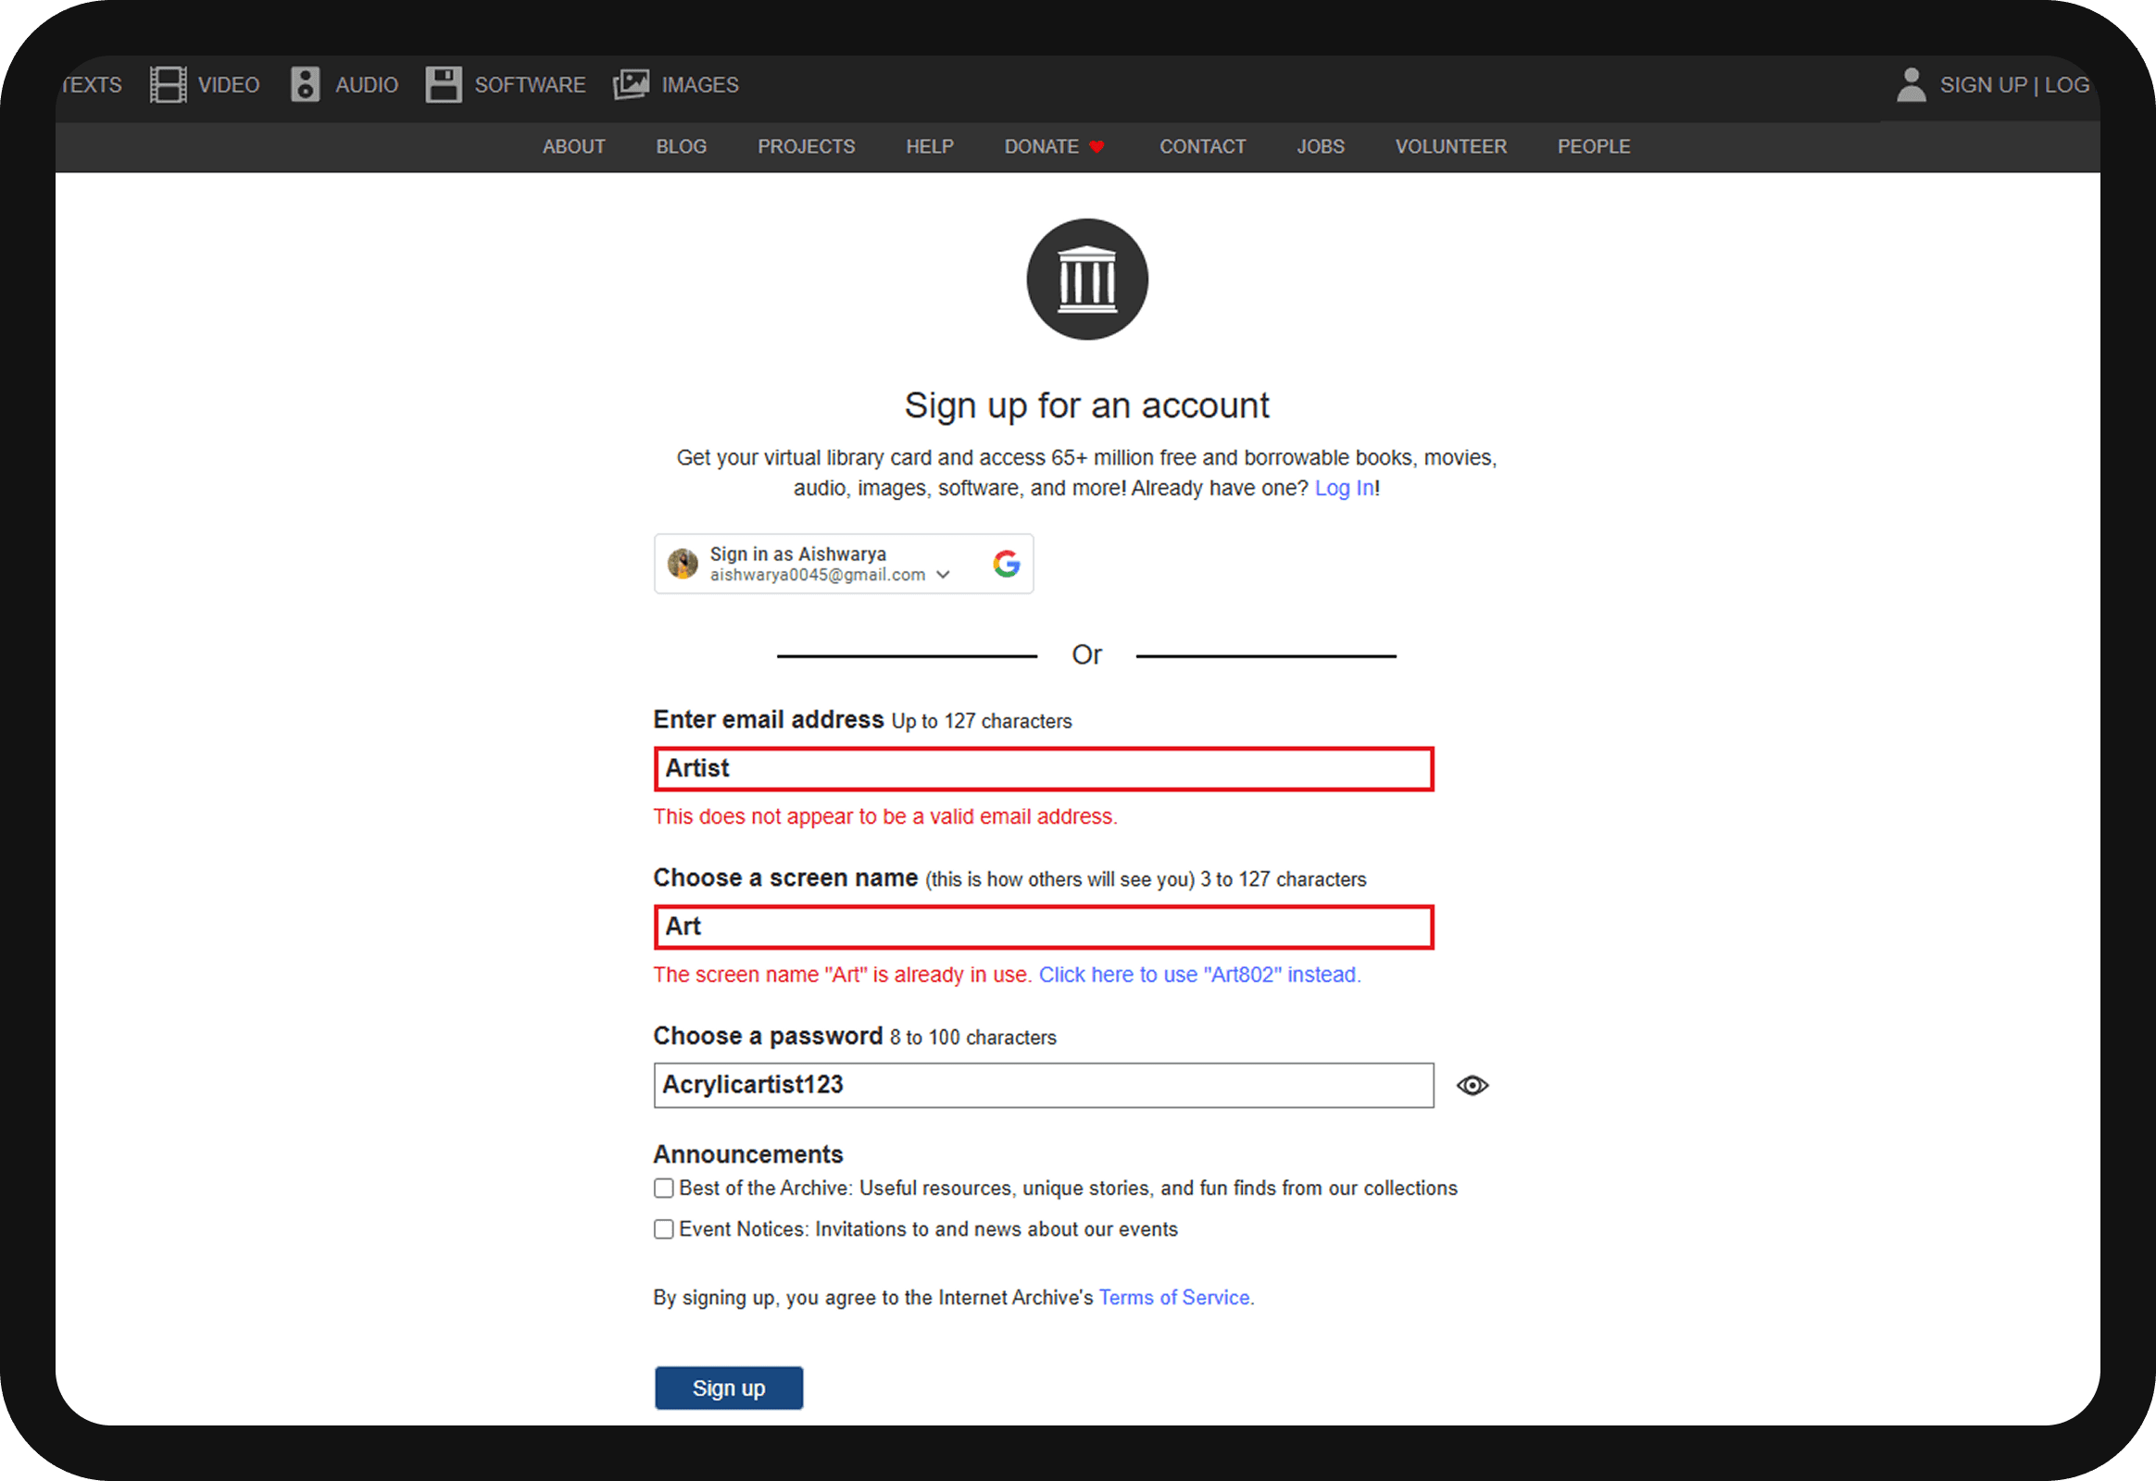Click the Video filmstrip icon

point(168,84)
